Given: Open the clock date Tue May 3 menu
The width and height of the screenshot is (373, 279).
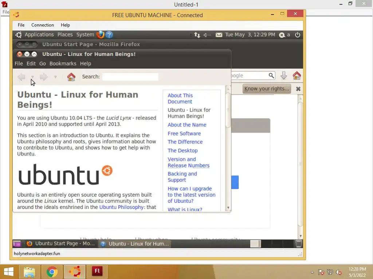Looking at the screenshot, I should tap(250, 35).
